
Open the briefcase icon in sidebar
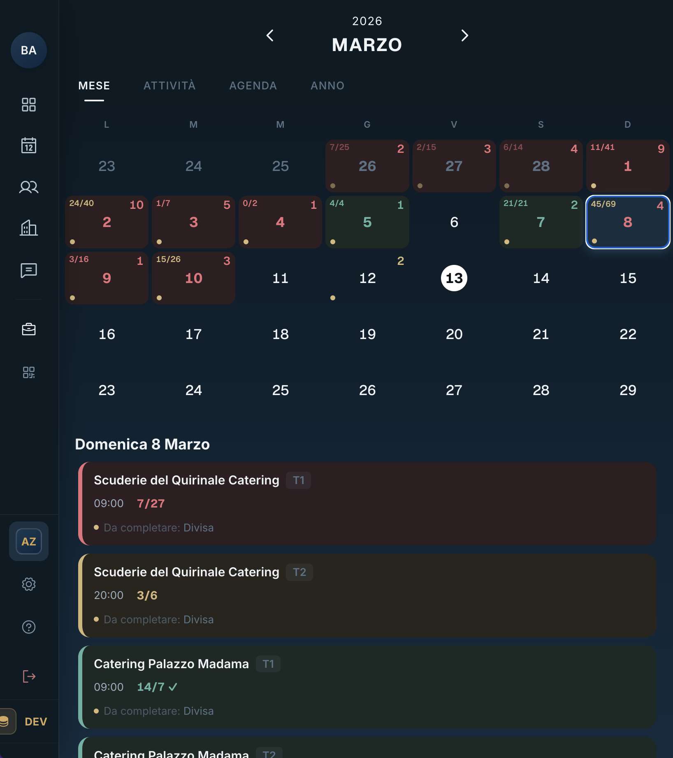(28, 329)
